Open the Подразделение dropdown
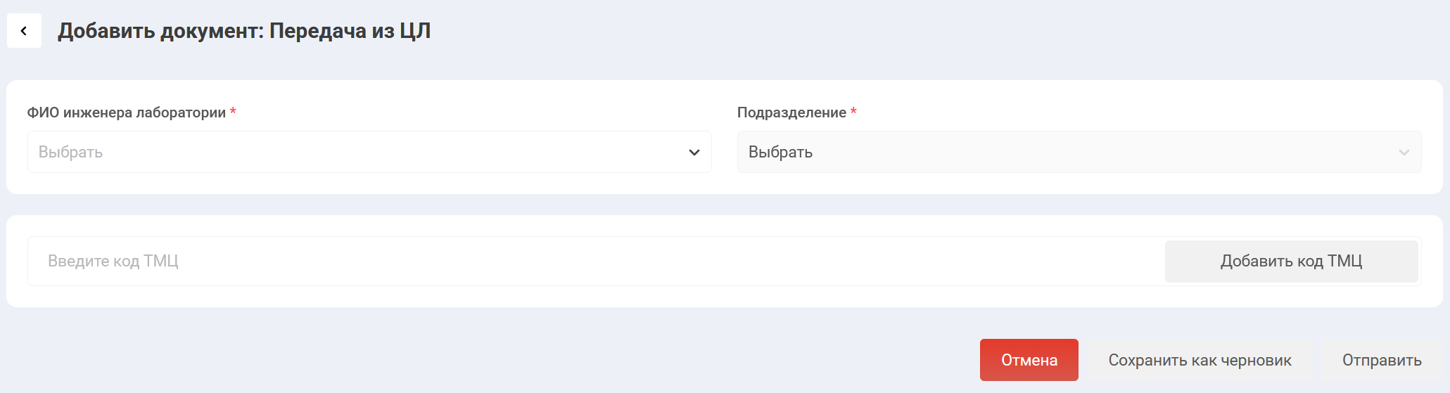1450x393 pixels. point(1079,152)
